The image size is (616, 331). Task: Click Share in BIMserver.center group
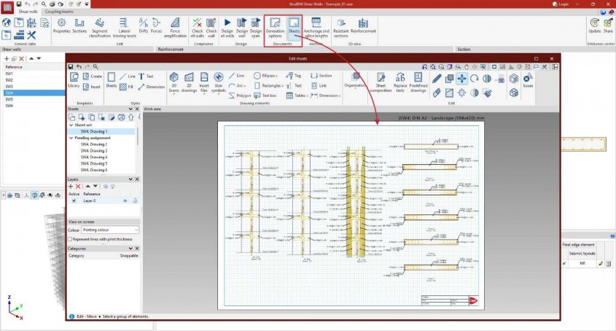click(x=608, y=26)
